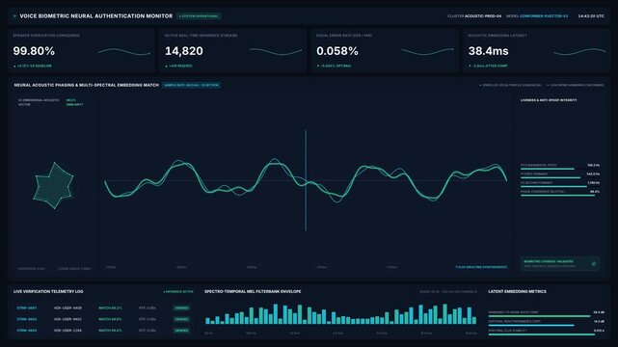The width and height of the screenshot is (618, 347).
Task: Open the 99.80% speaker verification confidence card
Action: 82,50
